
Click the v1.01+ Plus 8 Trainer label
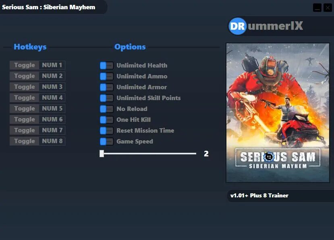point(259,195)
